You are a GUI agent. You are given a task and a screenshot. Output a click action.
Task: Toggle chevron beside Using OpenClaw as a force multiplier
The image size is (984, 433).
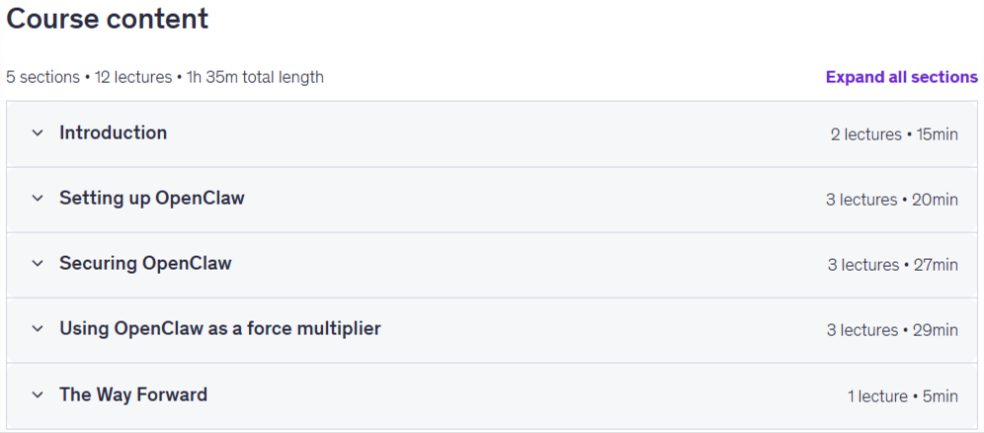[x=38, y=329]
